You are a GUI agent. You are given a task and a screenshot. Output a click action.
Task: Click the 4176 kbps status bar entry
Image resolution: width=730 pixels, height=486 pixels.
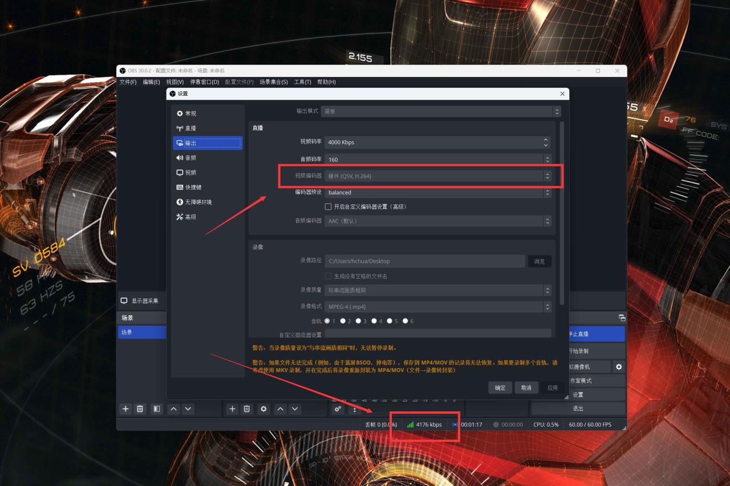[424, 424]
